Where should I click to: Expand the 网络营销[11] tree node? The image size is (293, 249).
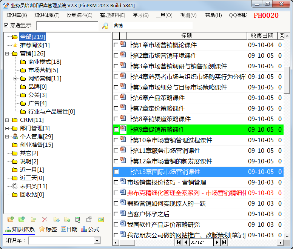pyautogui.click(x=15, y=78)
